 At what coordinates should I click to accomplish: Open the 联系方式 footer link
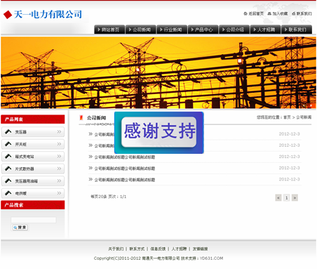(137, 249)
